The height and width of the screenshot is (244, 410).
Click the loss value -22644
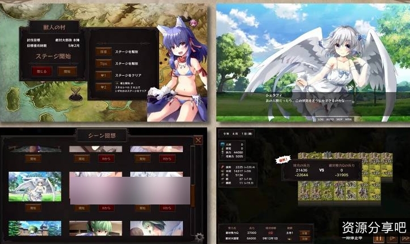(301, 175)
